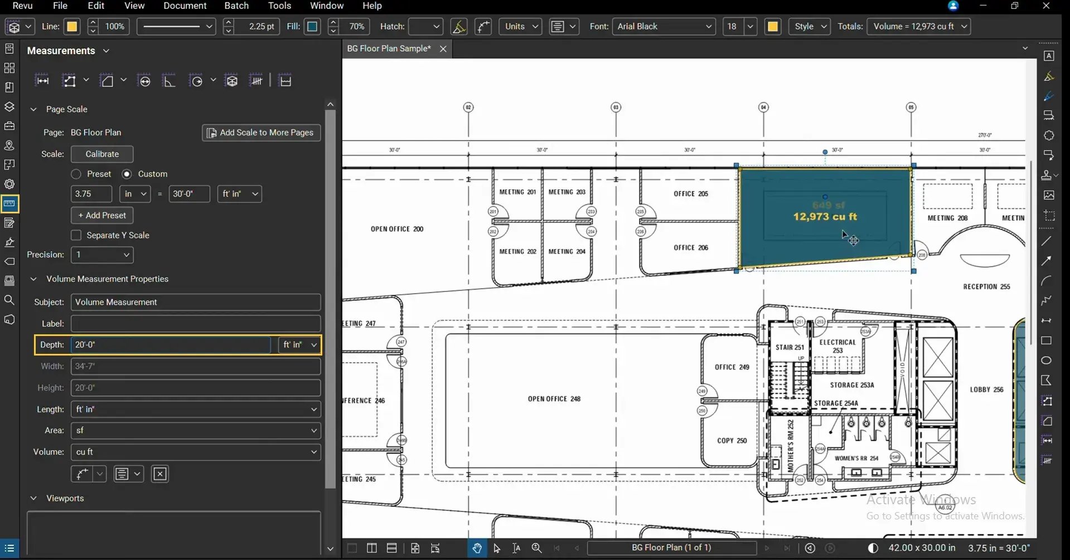Collapse the Viewports section
Viewport: 1070px width, 560px height.
tap(33, 498)
